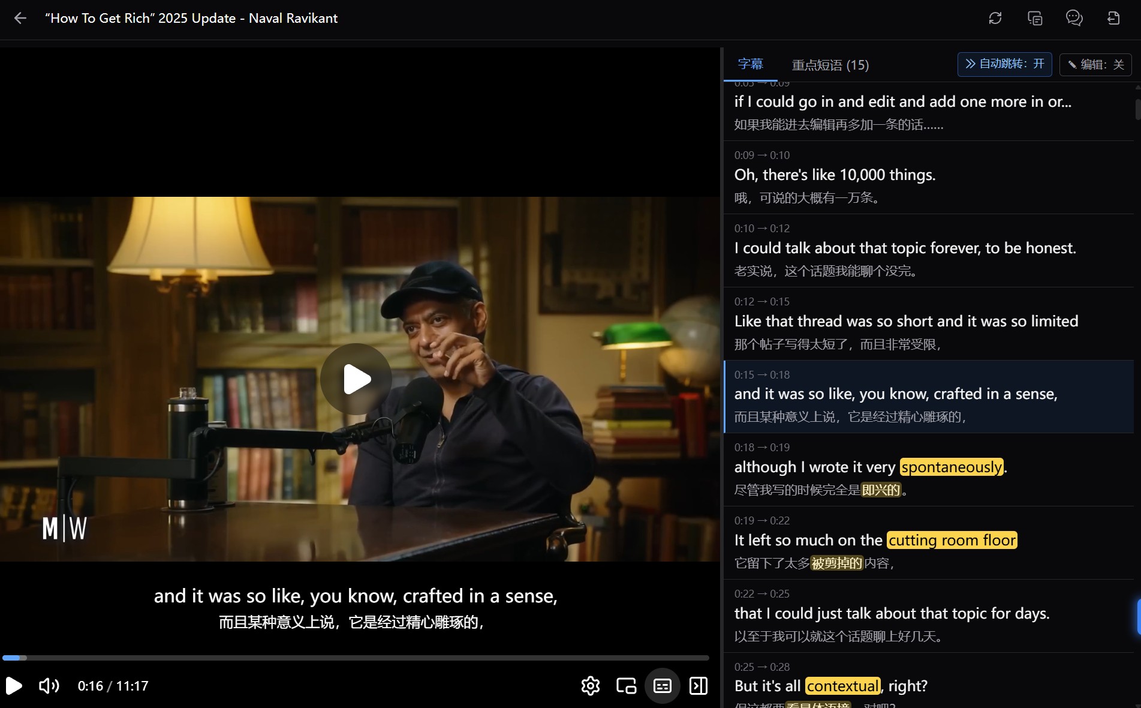The width and height of the screenshot is (1141, 708).
Task: Click timestamp 0:18 → 0:19
Action: click(762, 448)
